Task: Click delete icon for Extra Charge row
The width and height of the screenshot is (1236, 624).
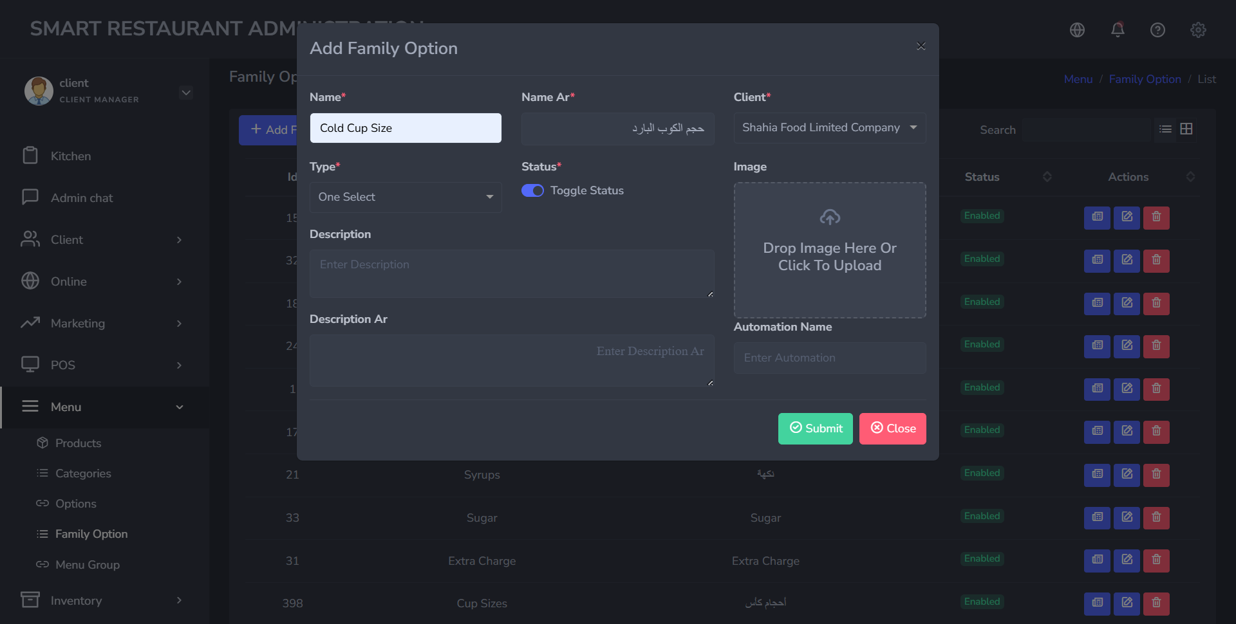Action: click(x=1156, y=560)
